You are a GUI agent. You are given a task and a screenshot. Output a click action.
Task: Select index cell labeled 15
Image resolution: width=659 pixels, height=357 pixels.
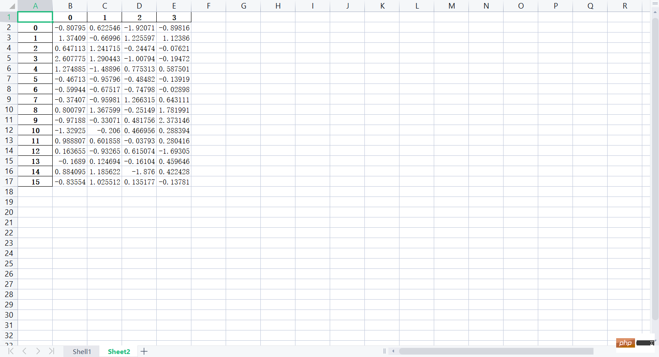[35, 182]
